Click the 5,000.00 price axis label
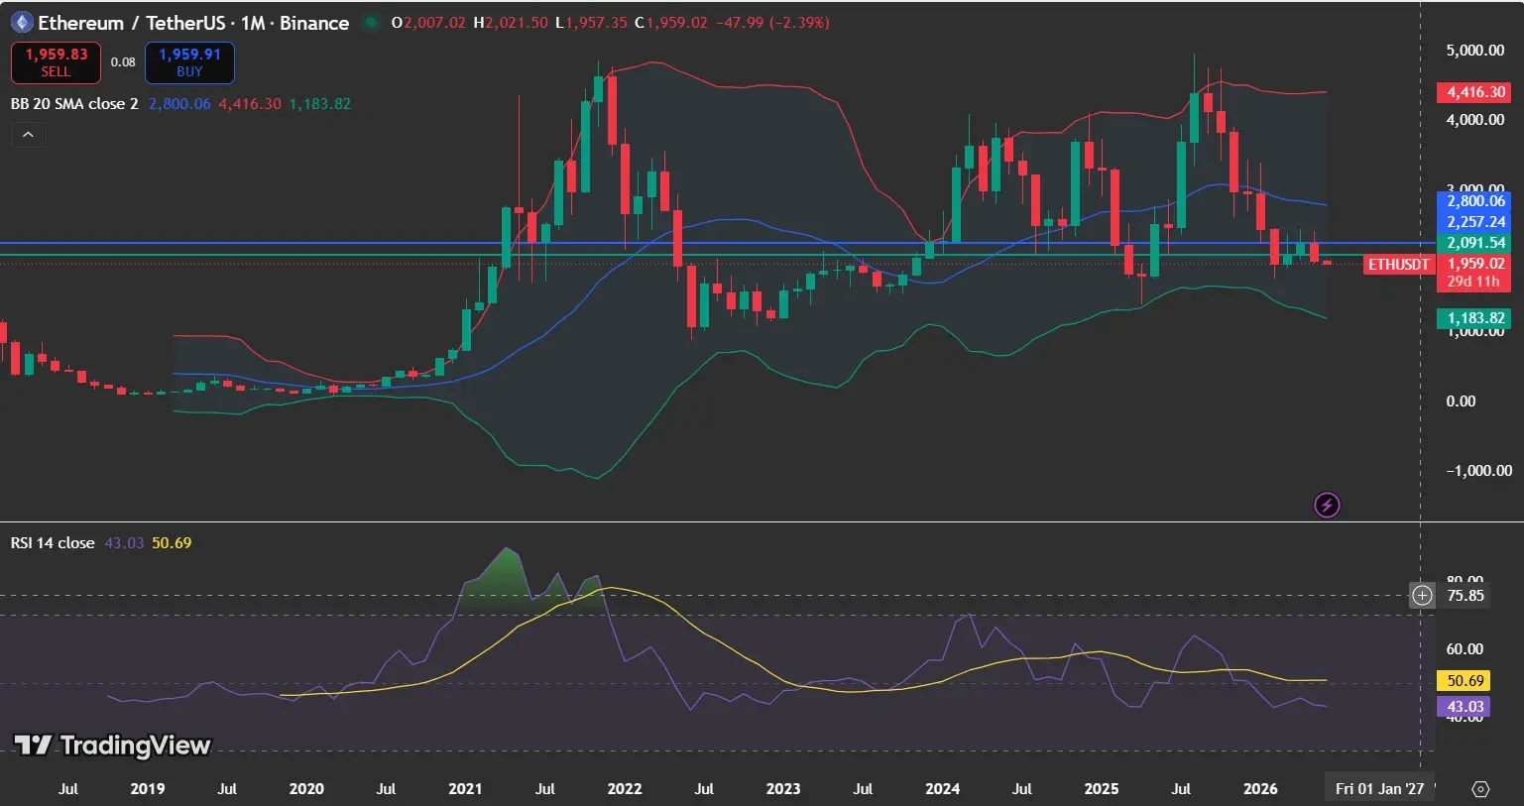Viewport: 1524px width, 806px height. click(1475, 50)
